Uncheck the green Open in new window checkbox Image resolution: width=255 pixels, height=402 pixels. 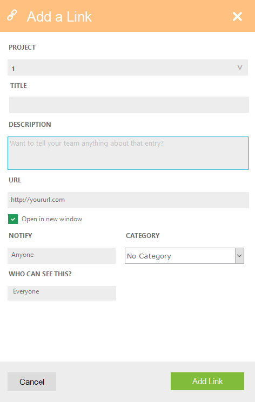click(13, 219)
